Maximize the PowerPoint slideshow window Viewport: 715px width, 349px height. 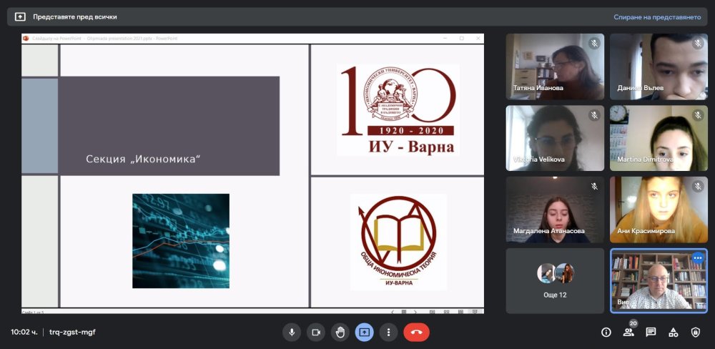461,39
